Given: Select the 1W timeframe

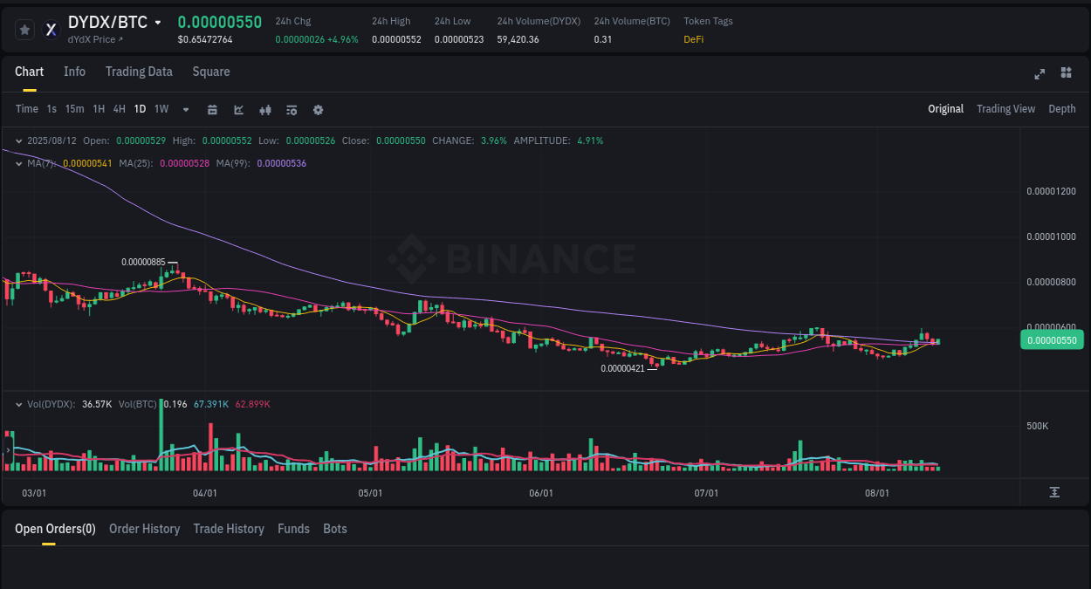Looking at the screenshot, I should 161,109.
